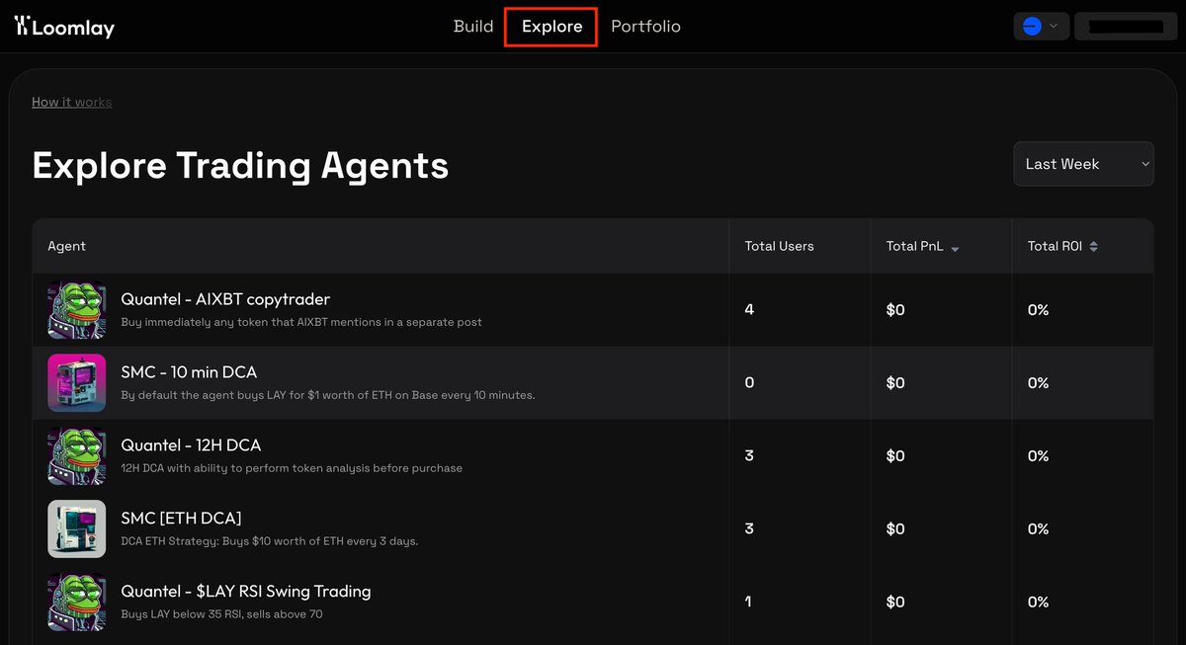Open Quantel - $LAY RSI Swing Trading avatar
Image resolution: width=1186 pixels, height=645 pixels.
point(77,603)
